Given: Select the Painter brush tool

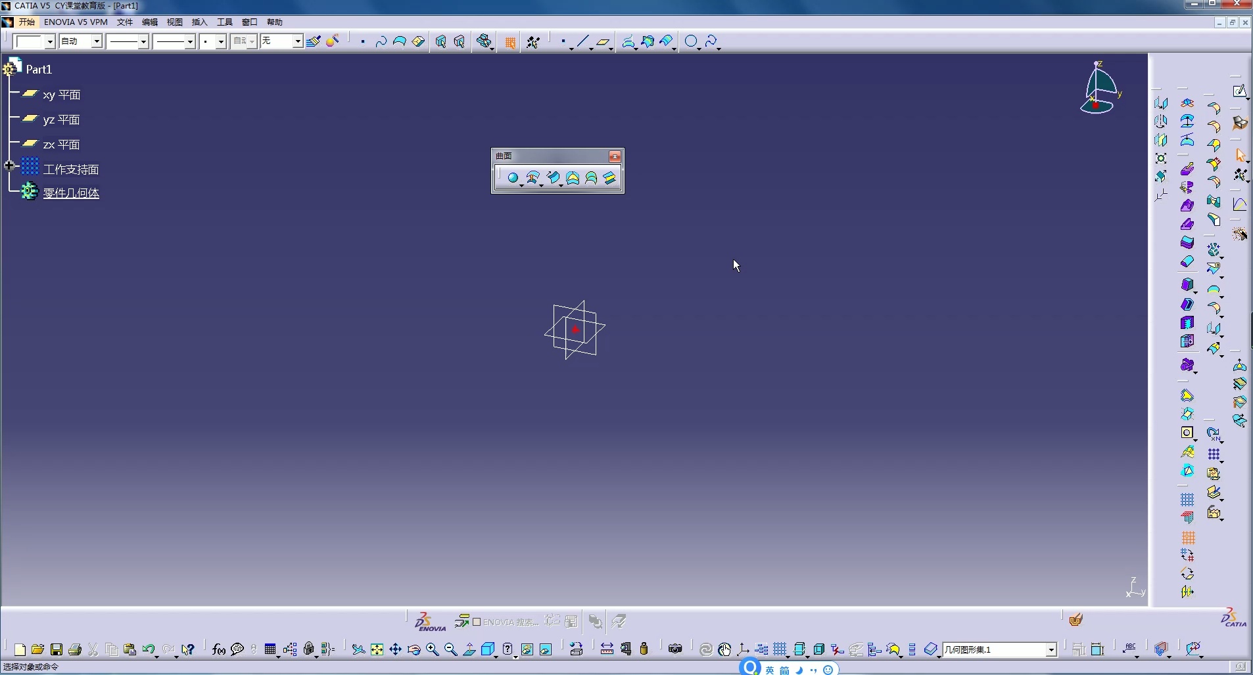Looking at the screenshot, I should [314, 41].
